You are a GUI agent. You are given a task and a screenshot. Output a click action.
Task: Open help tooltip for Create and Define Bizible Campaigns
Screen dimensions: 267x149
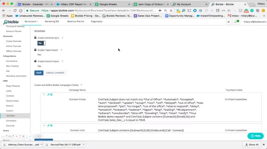tap(81, 85)
